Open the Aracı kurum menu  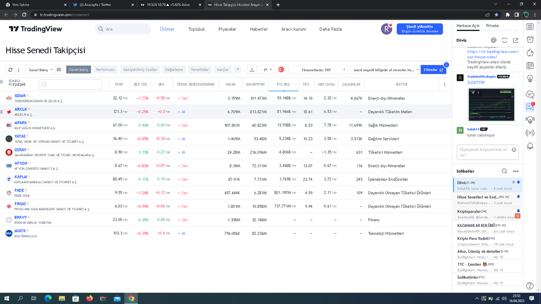coord(293,29)
